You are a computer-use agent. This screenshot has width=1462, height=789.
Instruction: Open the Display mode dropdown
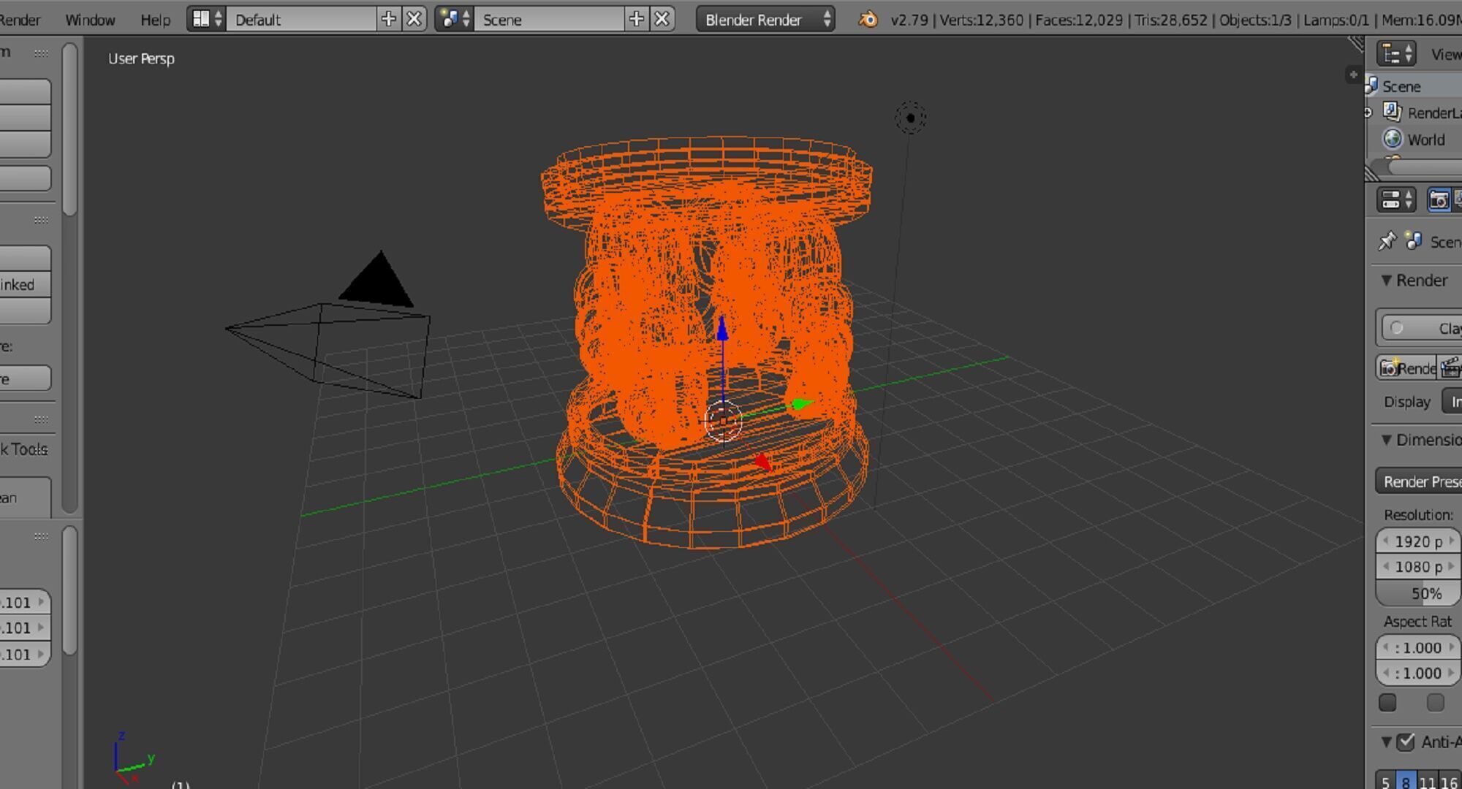tap(1452, 401)
